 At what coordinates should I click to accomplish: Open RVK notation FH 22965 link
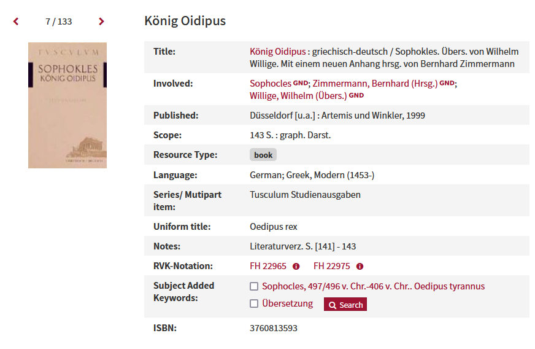pos(268,266)
